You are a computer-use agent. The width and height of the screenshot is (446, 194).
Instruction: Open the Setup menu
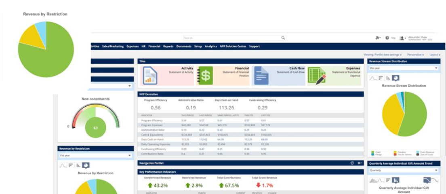pyautogui.click(x=198, y=46)
